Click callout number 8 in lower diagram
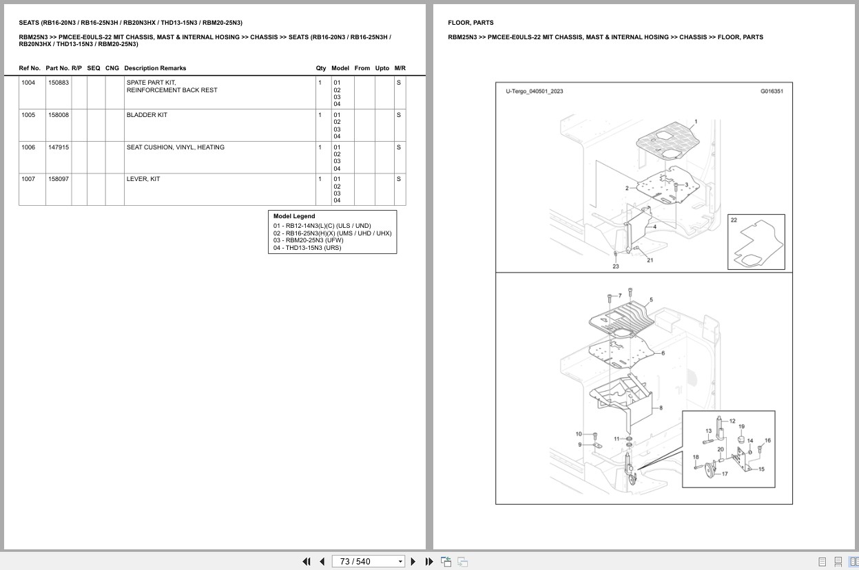The height and width of the screenshot is (570, 859). click(661, 408)
